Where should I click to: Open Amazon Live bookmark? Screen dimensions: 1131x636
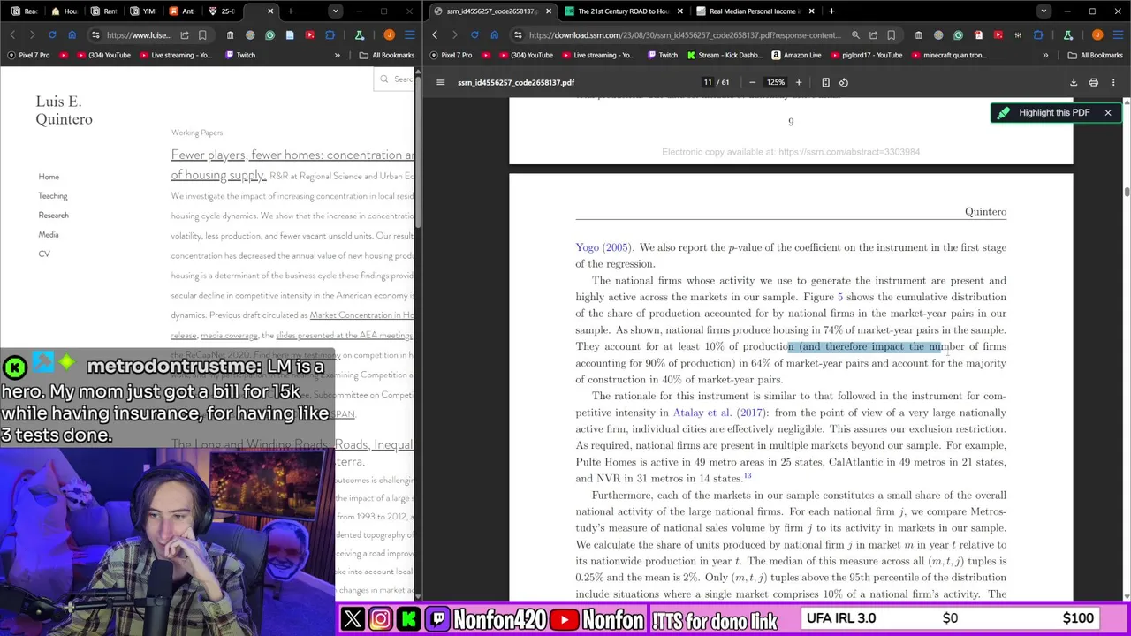click(795, 55)
